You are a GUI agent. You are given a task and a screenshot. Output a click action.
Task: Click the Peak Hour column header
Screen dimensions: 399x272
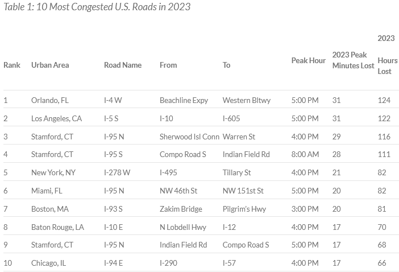309,60
